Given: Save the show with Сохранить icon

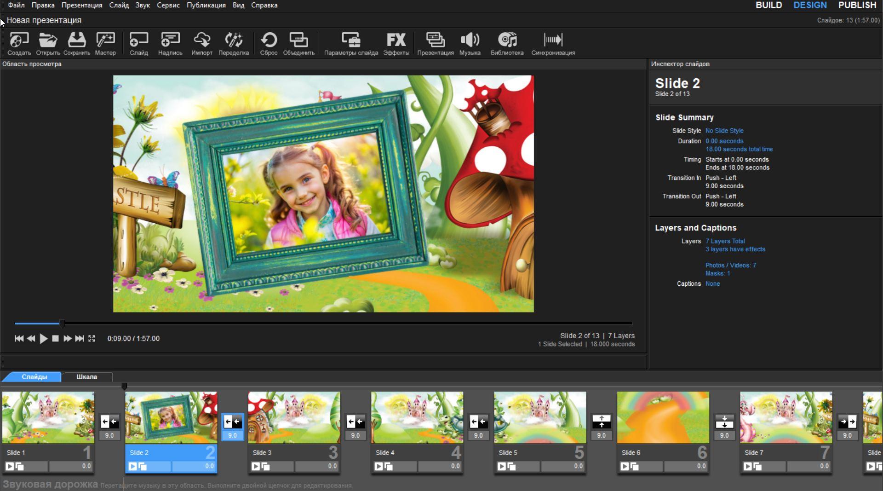Looking at the screenshot, I should click(x=77, y=44).
